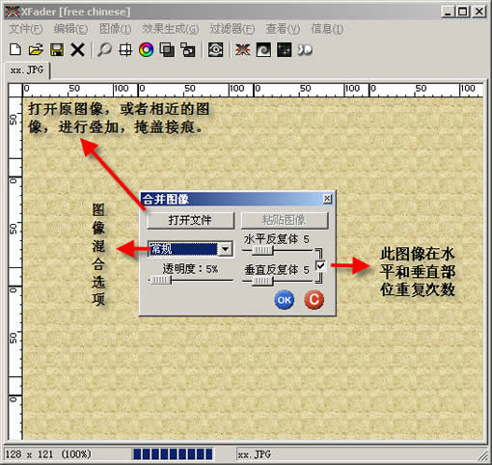
Task: Select the magnifier zoom tool
Action: (x=104, y=50)
